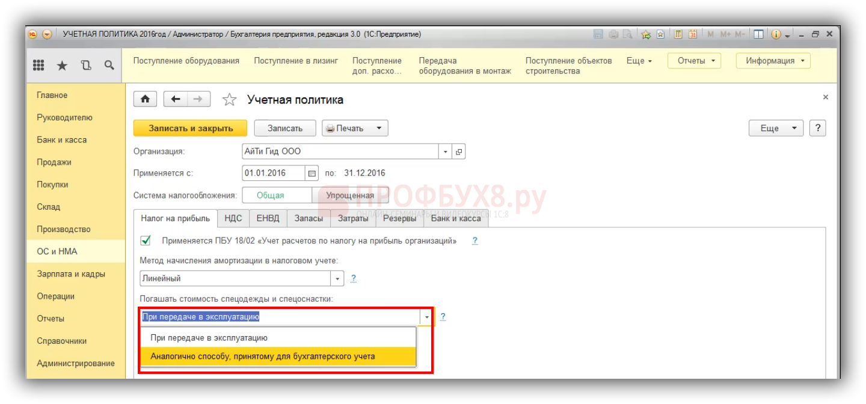Open the Информация dropdown
Viewport: 866px width, 404px height.
click(x=773, y=61)
